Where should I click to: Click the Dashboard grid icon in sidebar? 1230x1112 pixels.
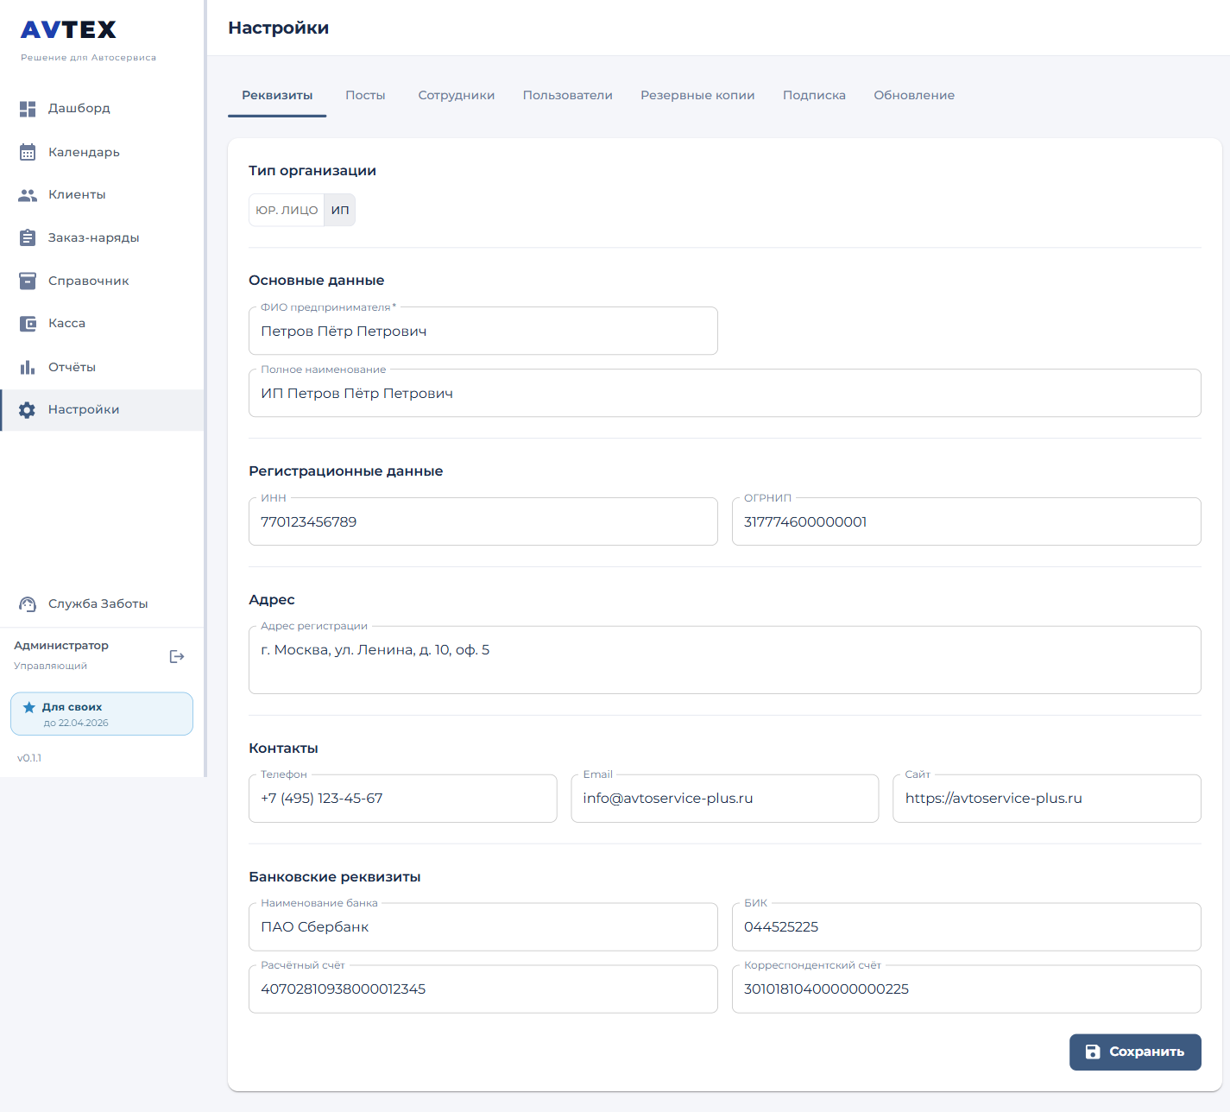28,109
